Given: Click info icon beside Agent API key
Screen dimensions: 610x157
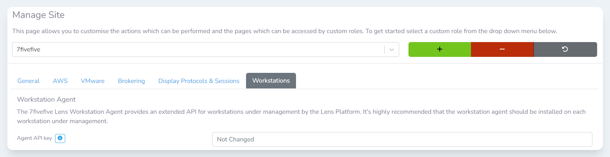Looking at the screenshot, I should pos(60,138).
